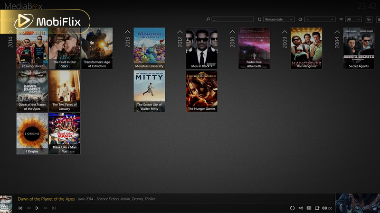The width and height of the screenshot is (380, 213).
Task: Click the Dawn of the Planet of the Apes title
Action: click(x=46, y=199)
